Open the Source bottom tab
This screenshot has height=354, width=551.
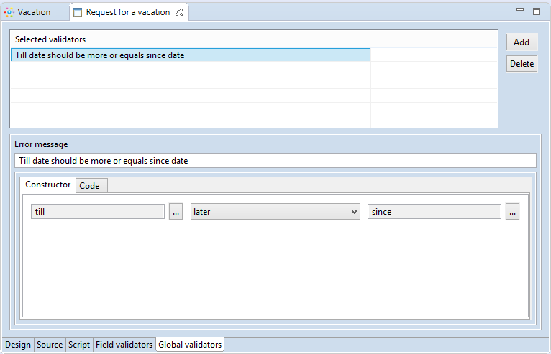coord(50,345)
